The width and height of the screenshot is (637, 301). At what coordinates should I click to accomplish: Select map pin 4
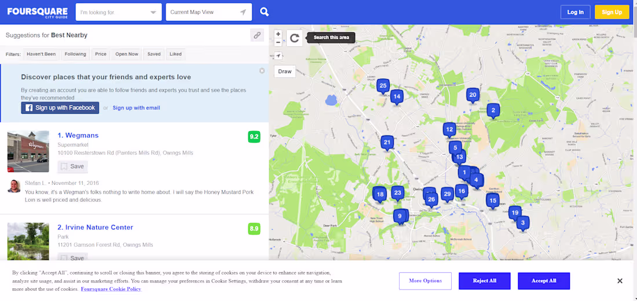(x=477, y=181)
